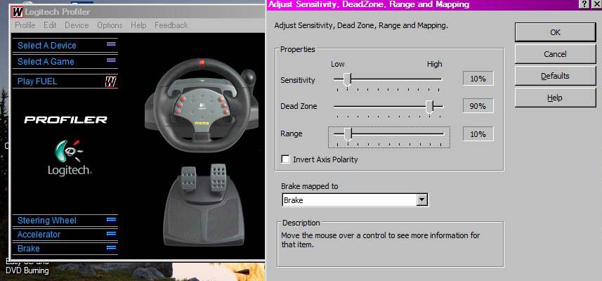602x281 pixels.
Task: Open the Brake mapped to dropdown
Action: tap(422, 200)
